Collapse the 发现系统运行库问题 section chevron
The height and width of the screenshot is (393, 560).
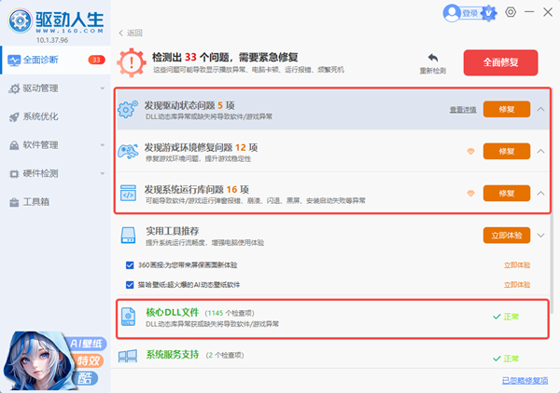(x=541, y=194)
